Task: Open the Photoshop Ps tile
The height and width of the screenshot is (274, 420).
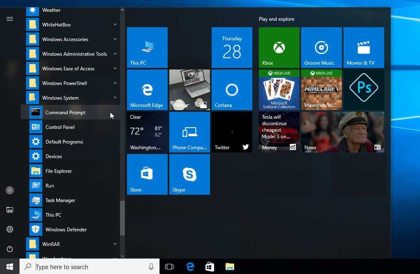Action: tap(364, 89)
